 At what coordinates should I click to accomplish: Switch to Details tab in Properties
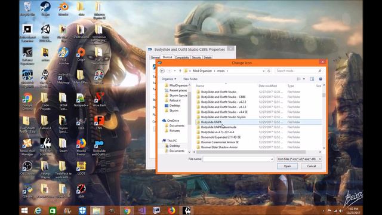coord(208,57)
